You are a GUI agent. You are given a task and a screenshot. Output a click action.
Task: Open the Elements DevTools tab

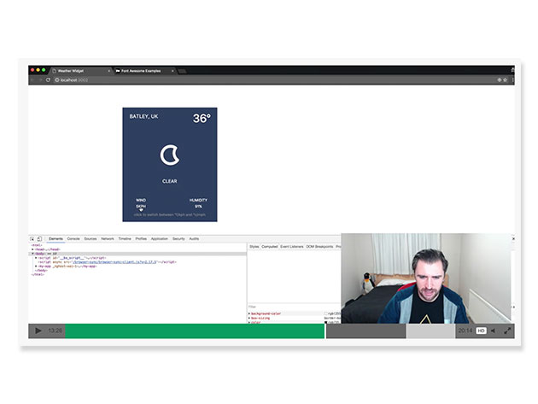[56, 238]
